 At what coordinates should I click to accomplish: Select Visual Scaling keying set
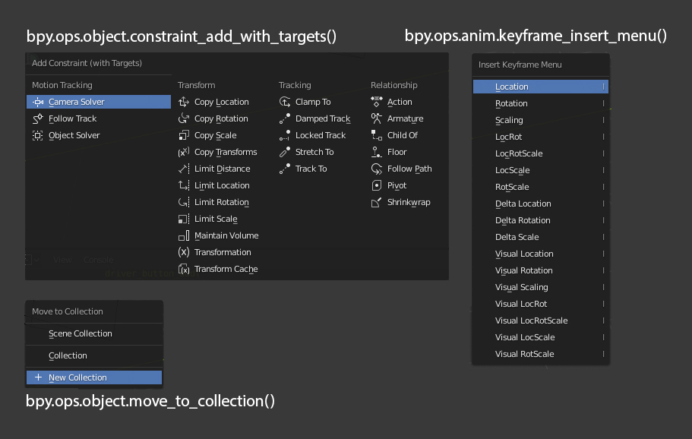pos(541,287)
